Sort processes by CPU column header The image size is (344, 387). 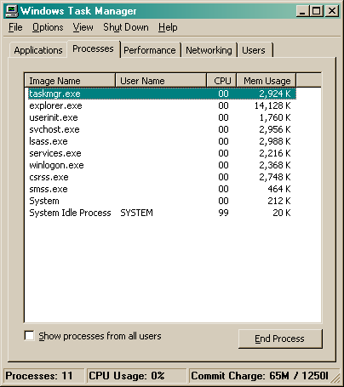(x=221, y=81)
